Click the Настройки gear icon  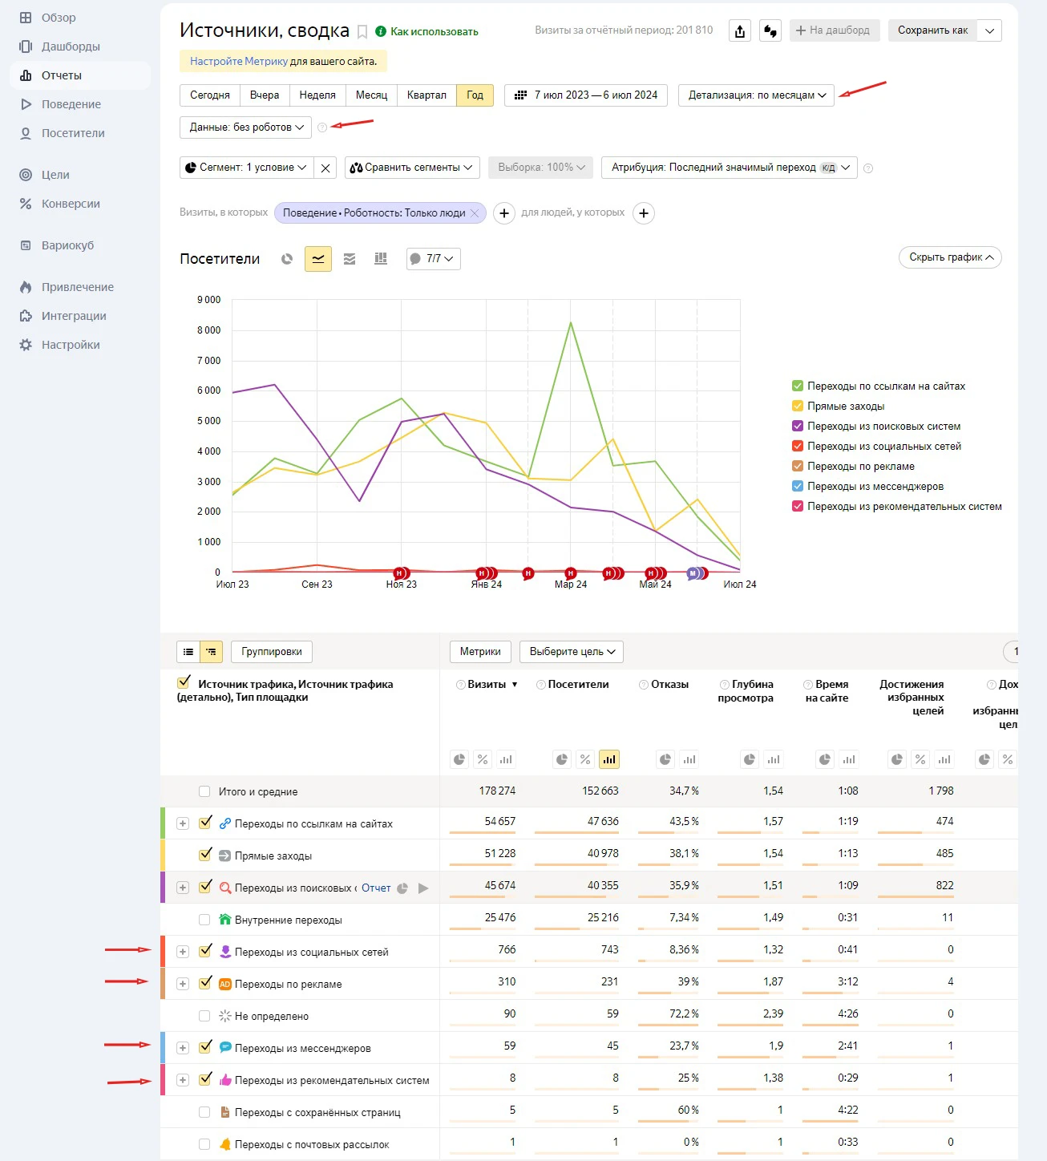(26, 345)
